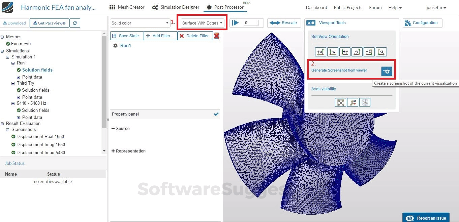Click the red delete icon beside Delete Filter
Viewport: 459px width, 222px height.
pos(217,36)
